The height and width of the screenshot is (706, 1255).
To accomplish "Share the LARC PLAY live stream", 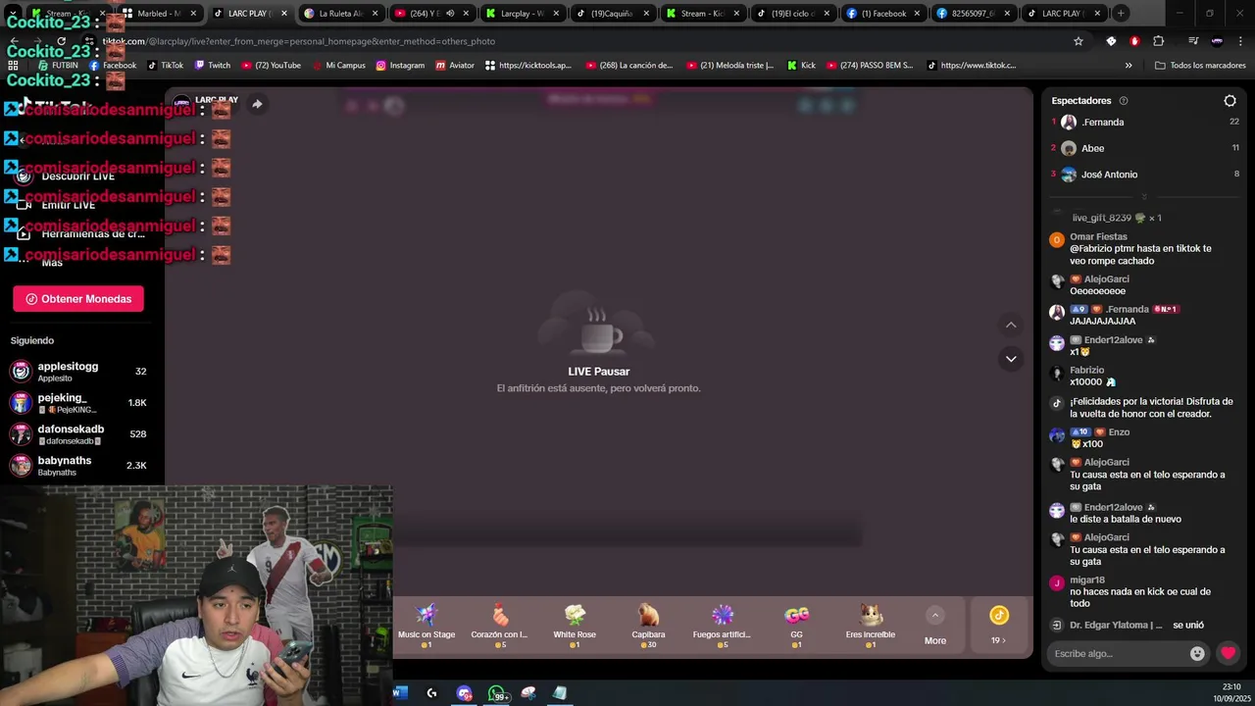I will point(257,104).
